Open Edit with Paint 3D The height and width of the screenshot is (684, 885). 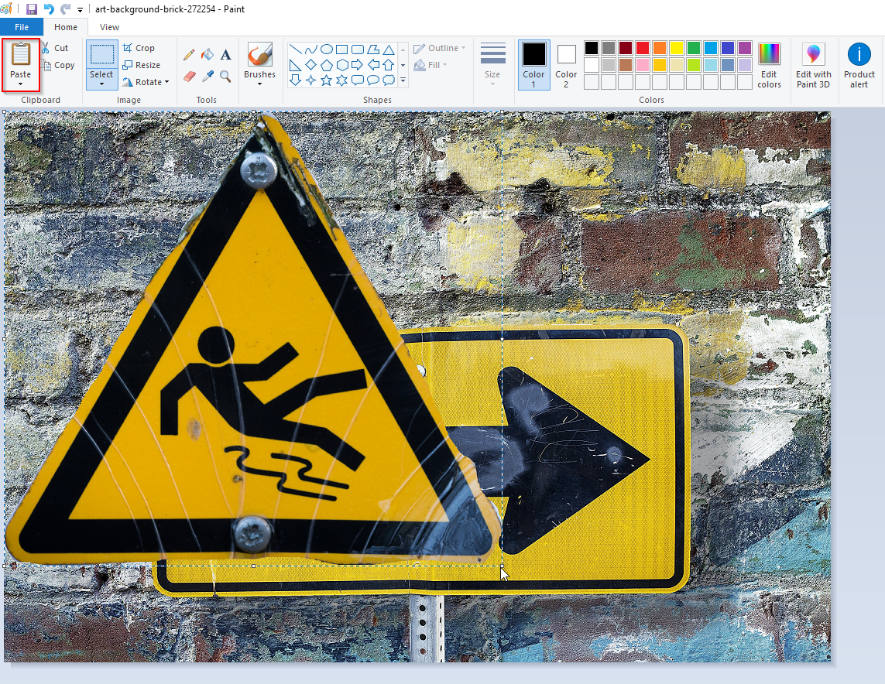813,63
